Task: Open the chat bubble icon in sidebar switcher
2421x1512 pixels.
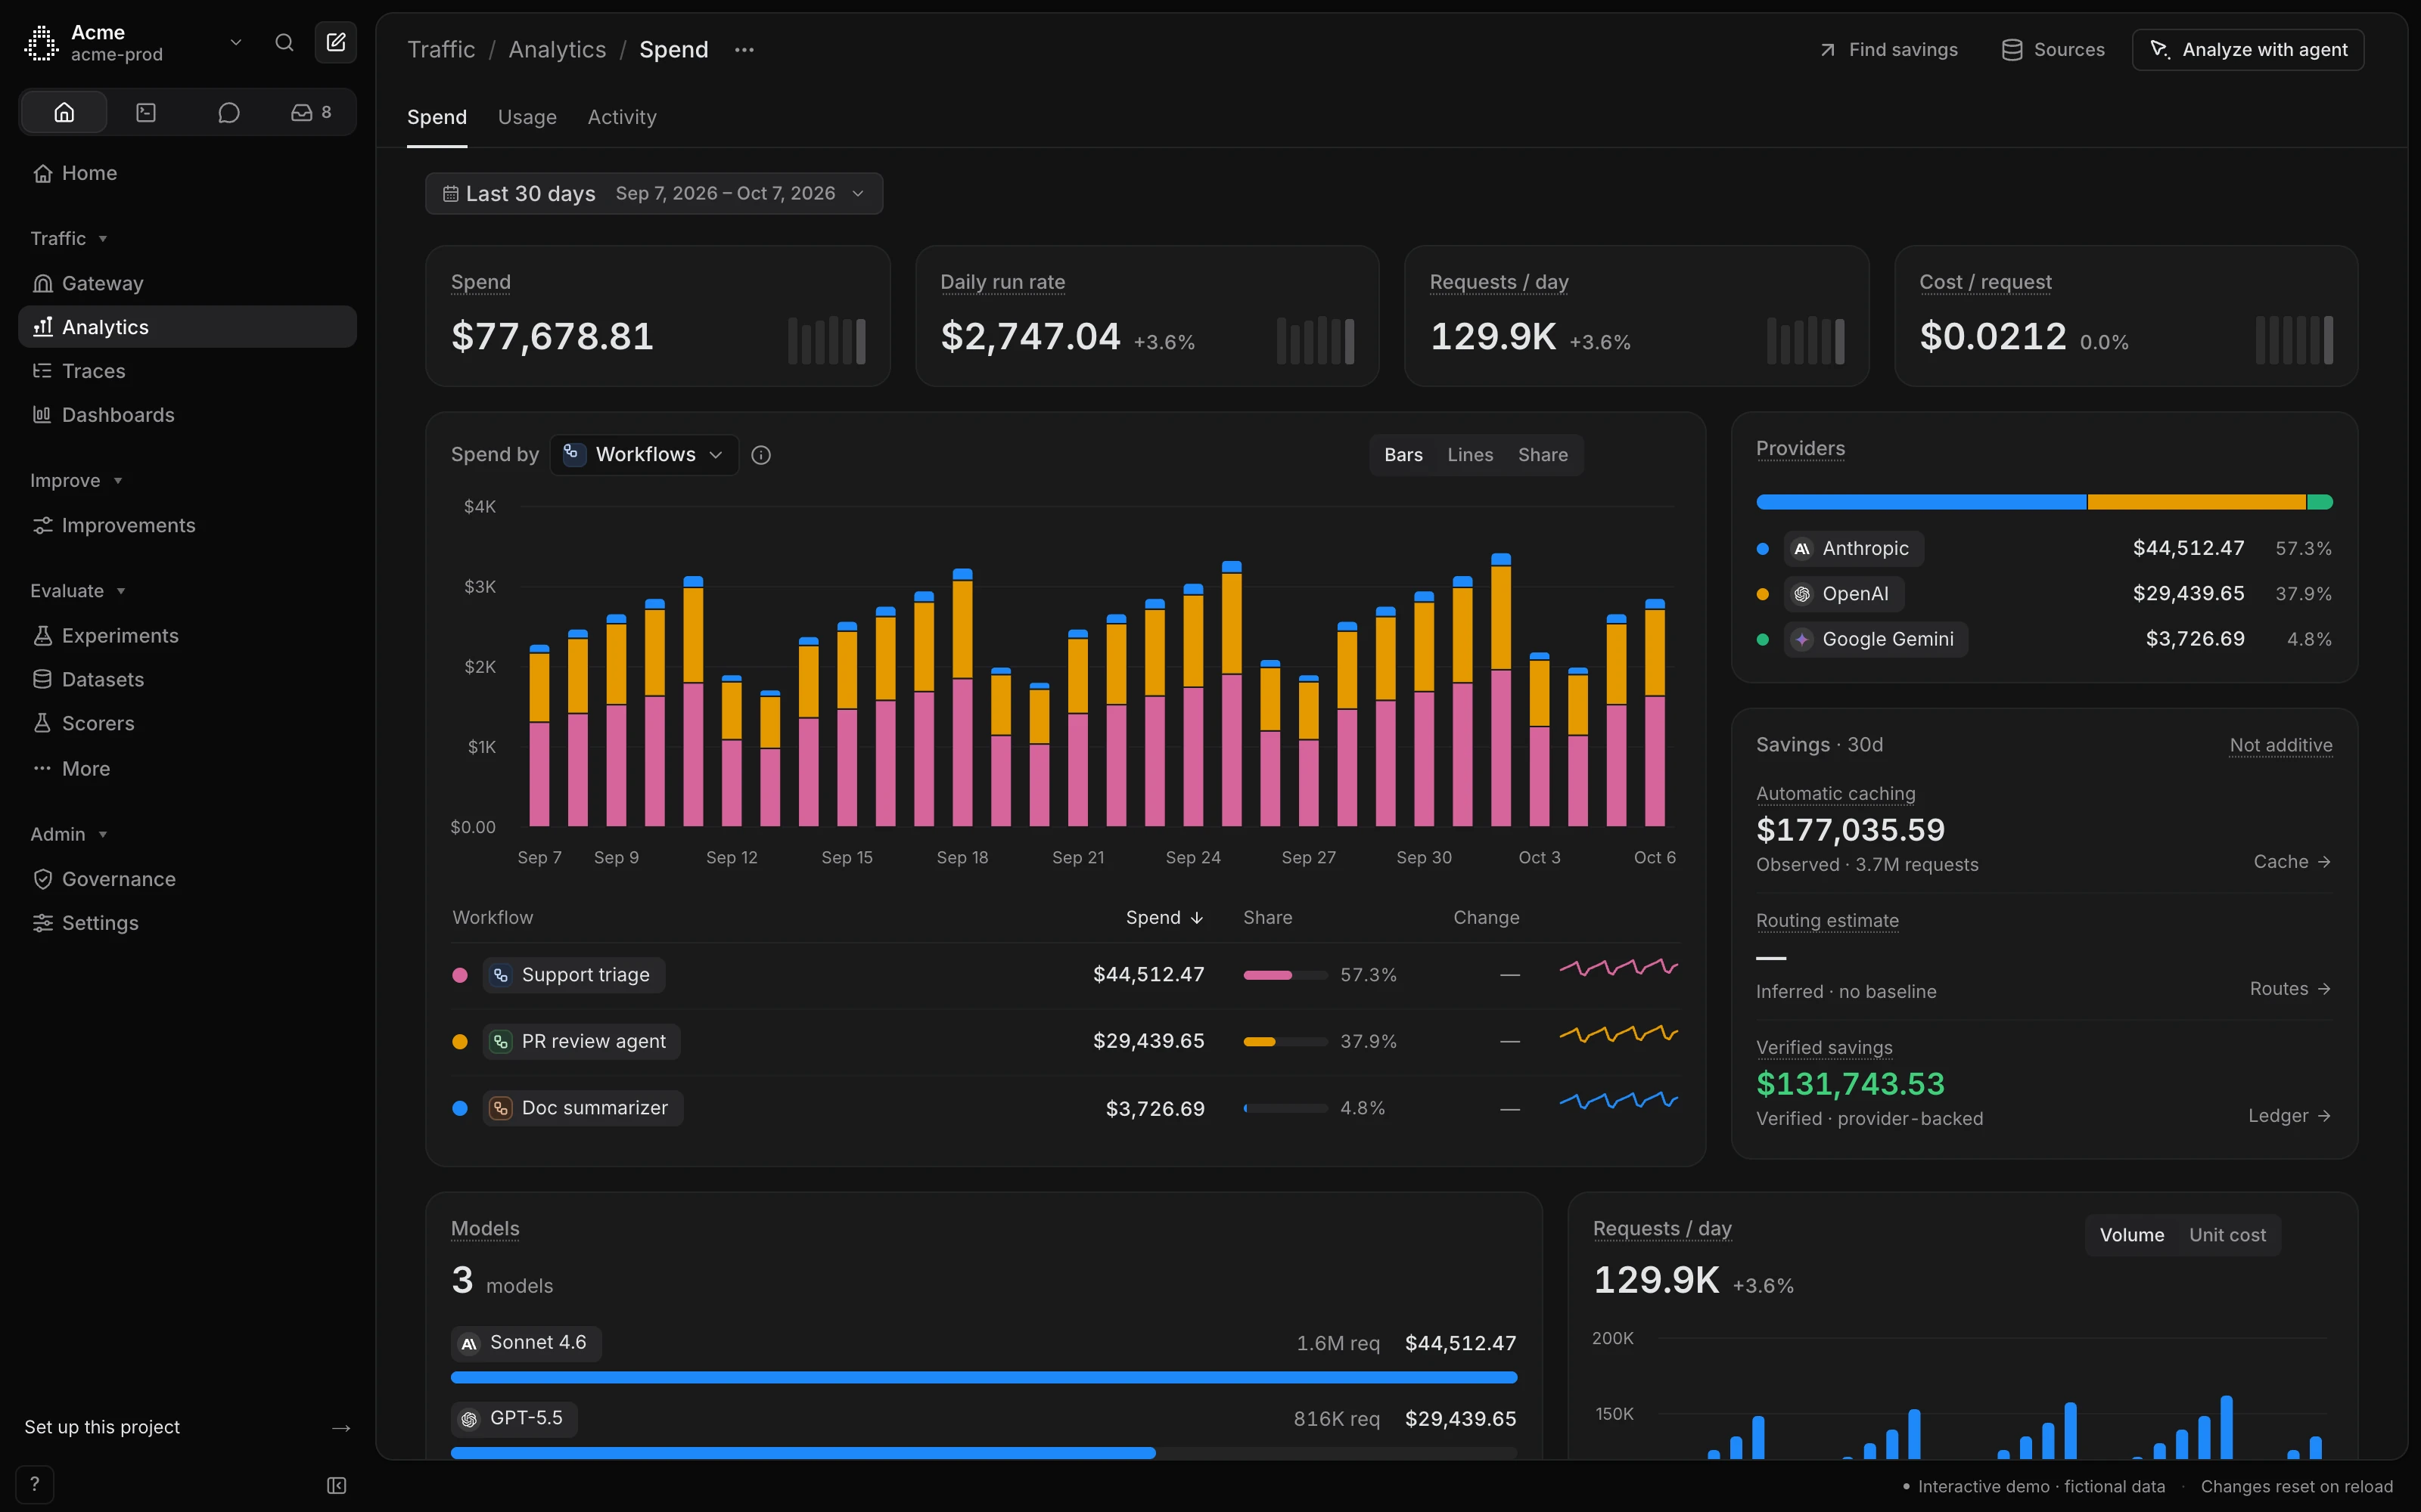Action: pos(229,112)
